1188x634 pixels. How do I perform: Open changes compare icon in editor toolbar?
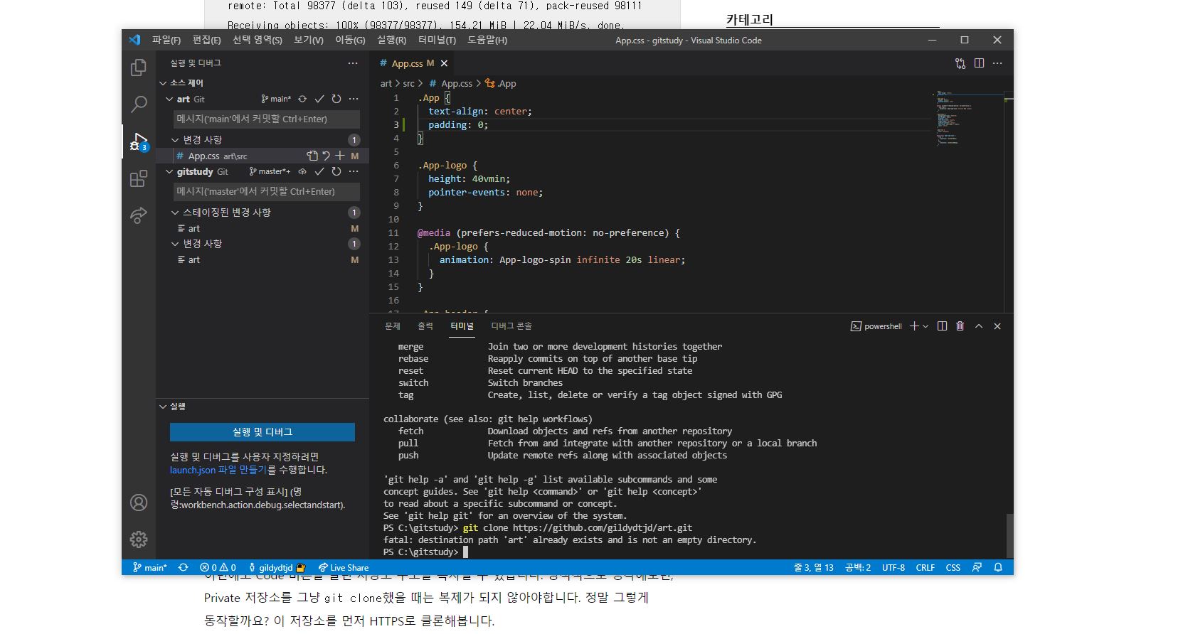[x=960, y=63]
